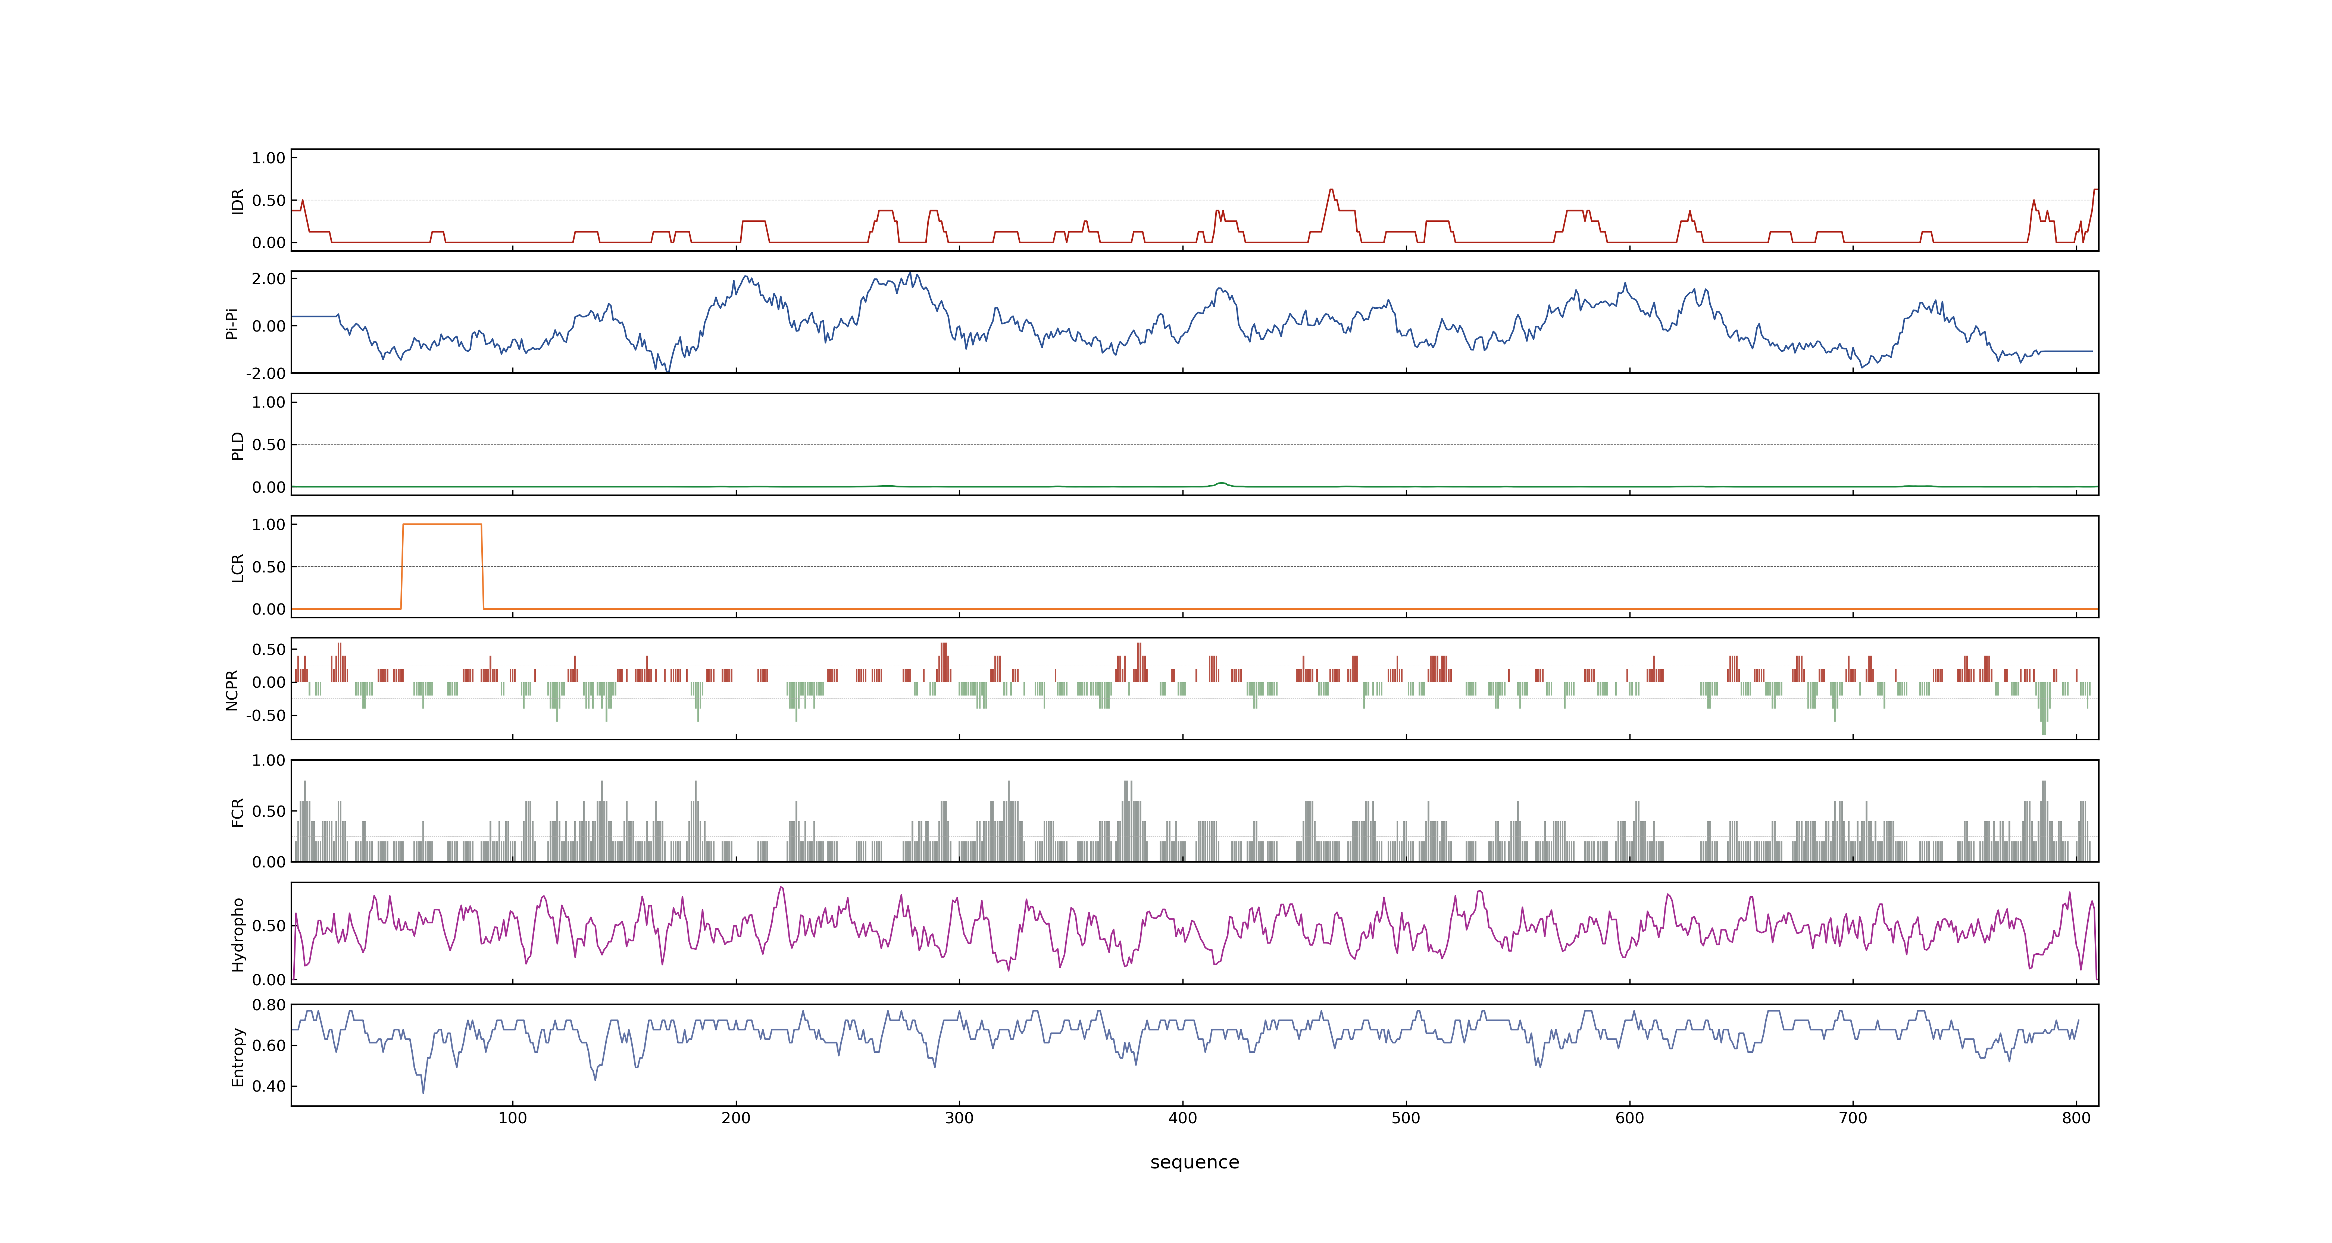Click the most negative NCPR bar near position 785

2044,708
